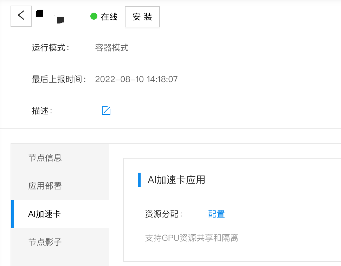Click the green 在线 status indicator

(x=94, y=16)
